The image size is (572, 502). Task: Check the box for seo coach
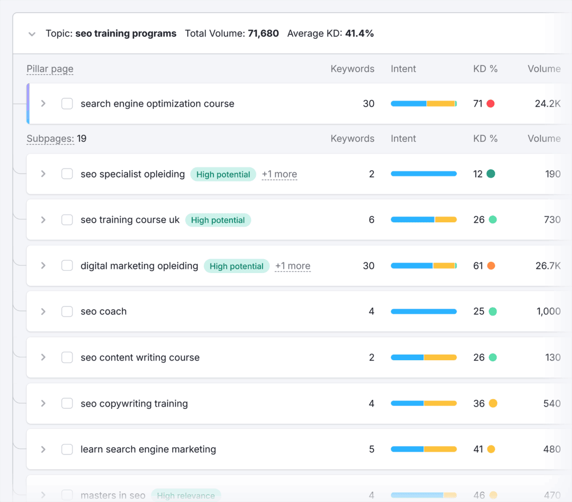point(67,311)
